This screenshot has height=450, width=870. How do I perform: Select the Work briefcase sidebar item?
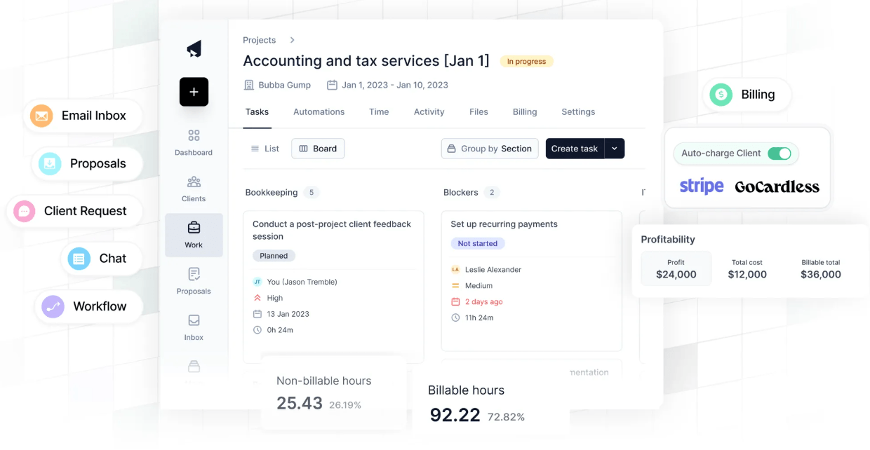pyautogui.click(x=194, y=235)
